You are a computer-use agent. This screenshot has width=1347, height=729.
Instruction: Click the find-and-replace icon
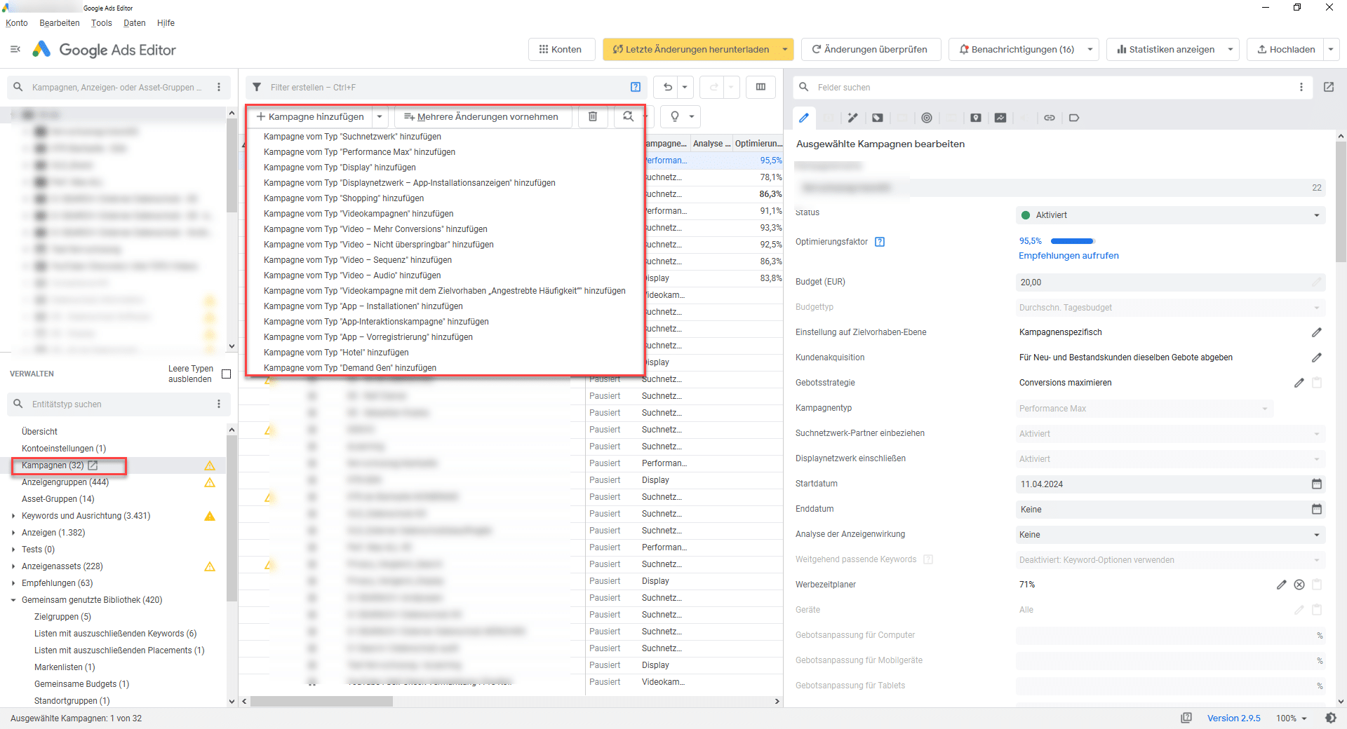[x=628, y=116]
